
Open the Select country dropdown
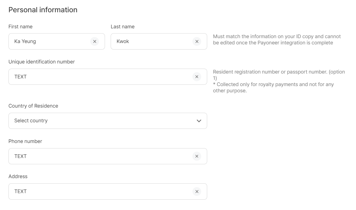(x=104, y=121)
